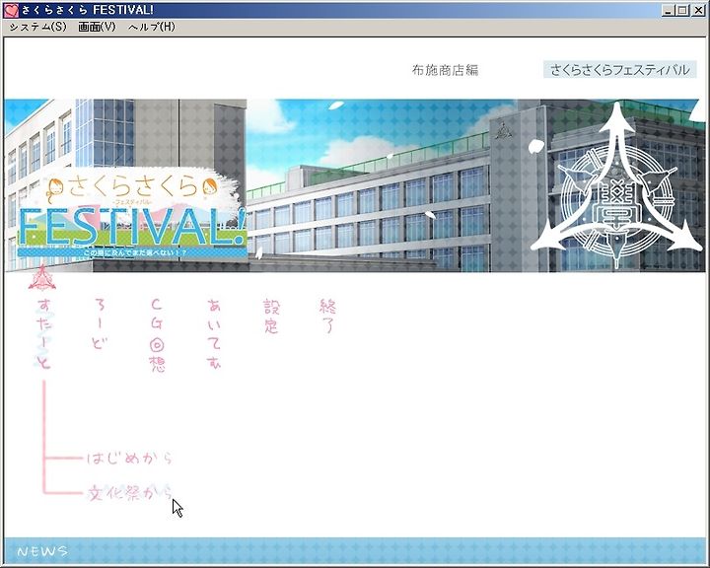The height and width of the screenshot is (568, 710).
Task: Open the システム(S) menu
Action: (38, 27)
